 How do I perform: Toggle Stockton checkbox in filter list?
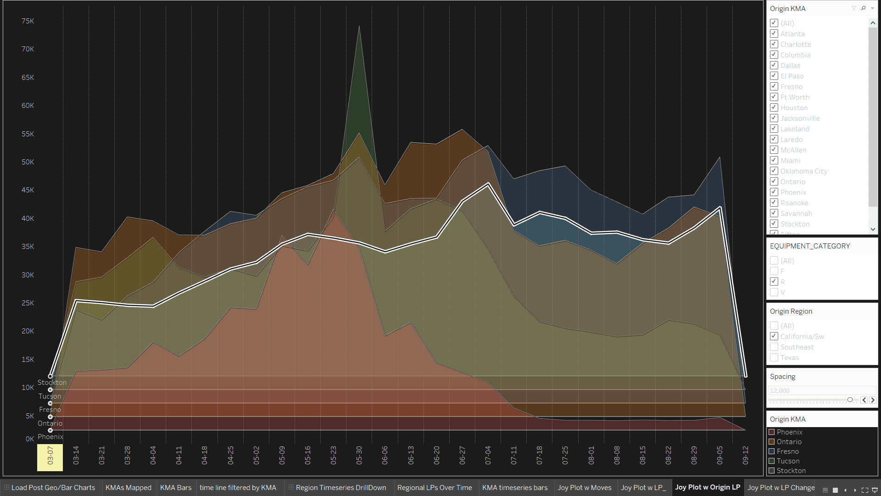(774, 224)
